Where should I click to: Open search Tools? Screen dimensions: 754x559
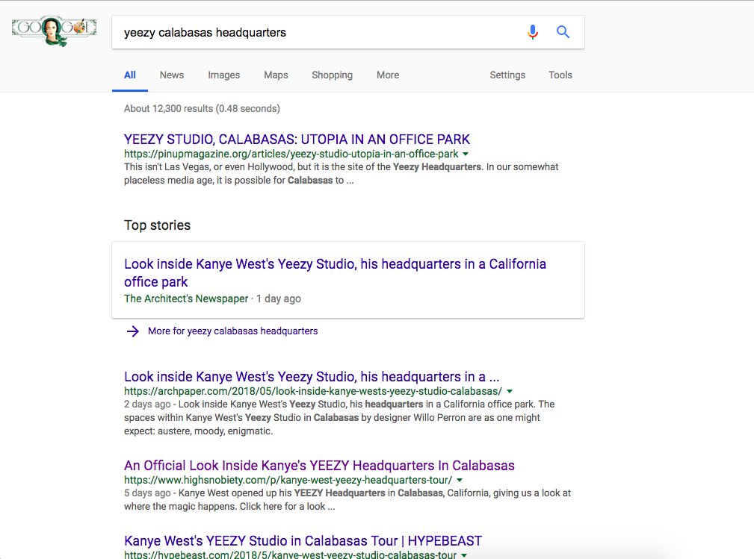point(560,75)
